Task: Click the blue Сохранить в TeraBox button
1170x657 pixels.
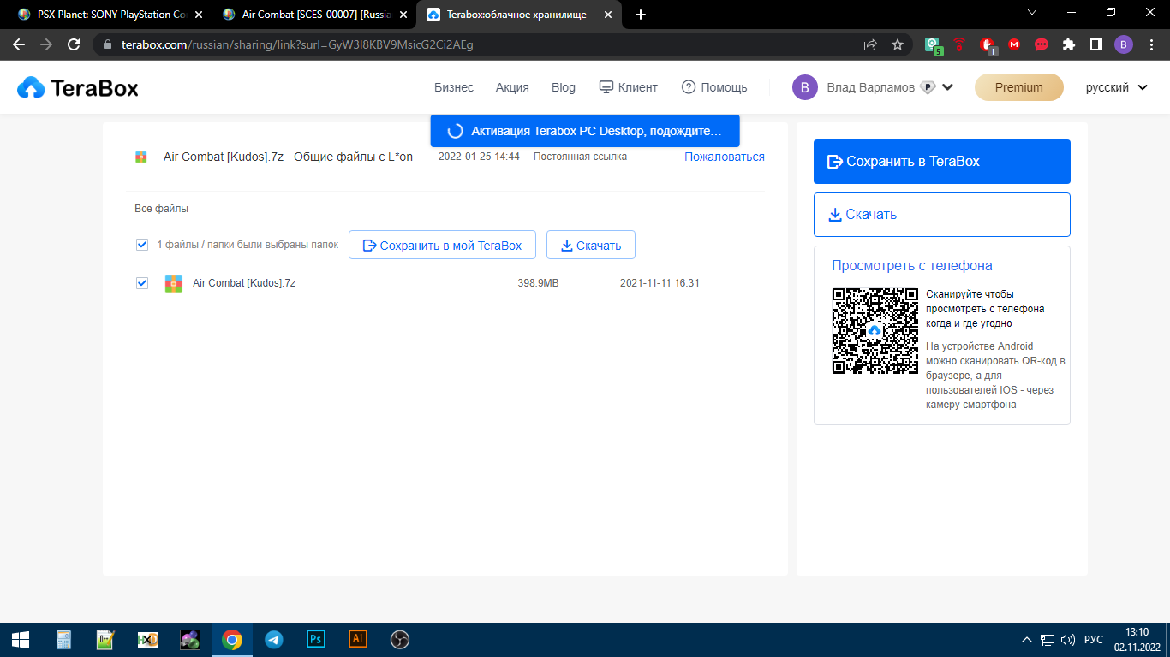Action: [x=942, y=162]
